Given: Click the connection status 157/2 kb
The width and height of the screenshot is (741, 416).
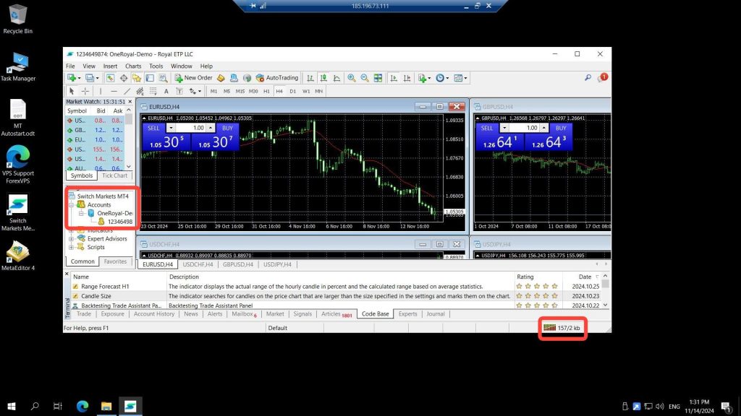Looking at the screenshot, I should click(x=562, y=328).
